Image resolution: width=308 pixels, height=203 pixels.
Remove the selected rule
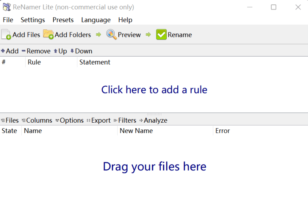[x=36, y=51]
